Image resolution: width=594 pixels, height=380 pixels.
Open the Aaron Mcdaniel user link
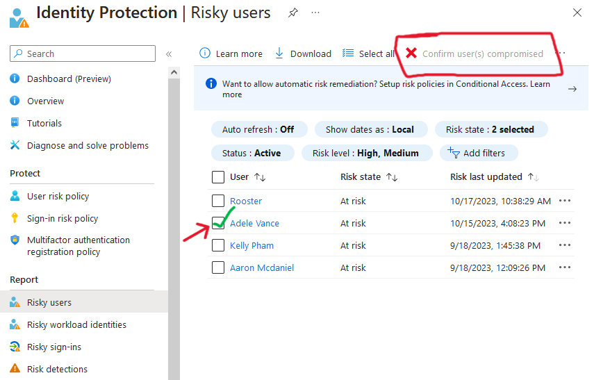[x=262, y=268]
